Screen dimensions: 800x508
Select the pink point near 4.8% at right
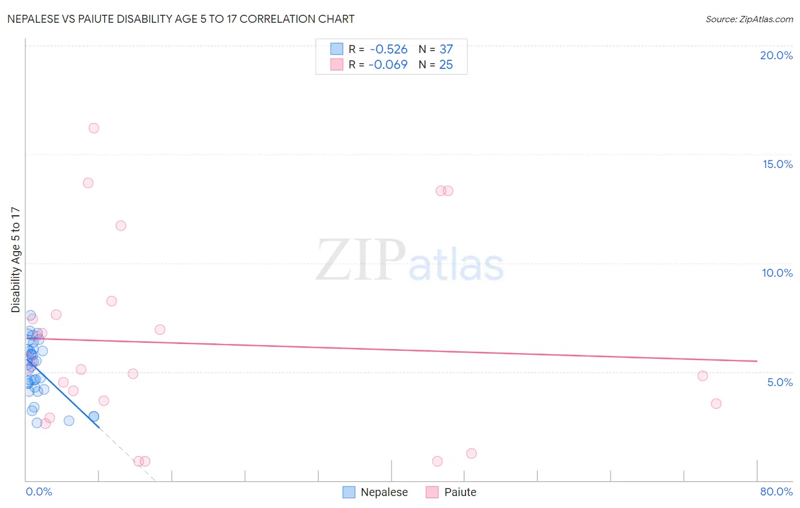(x=703, y=376)
